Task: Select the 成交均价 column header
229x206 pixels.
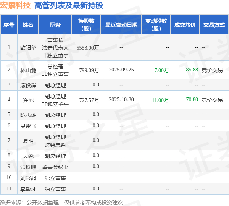Action: 185,25
